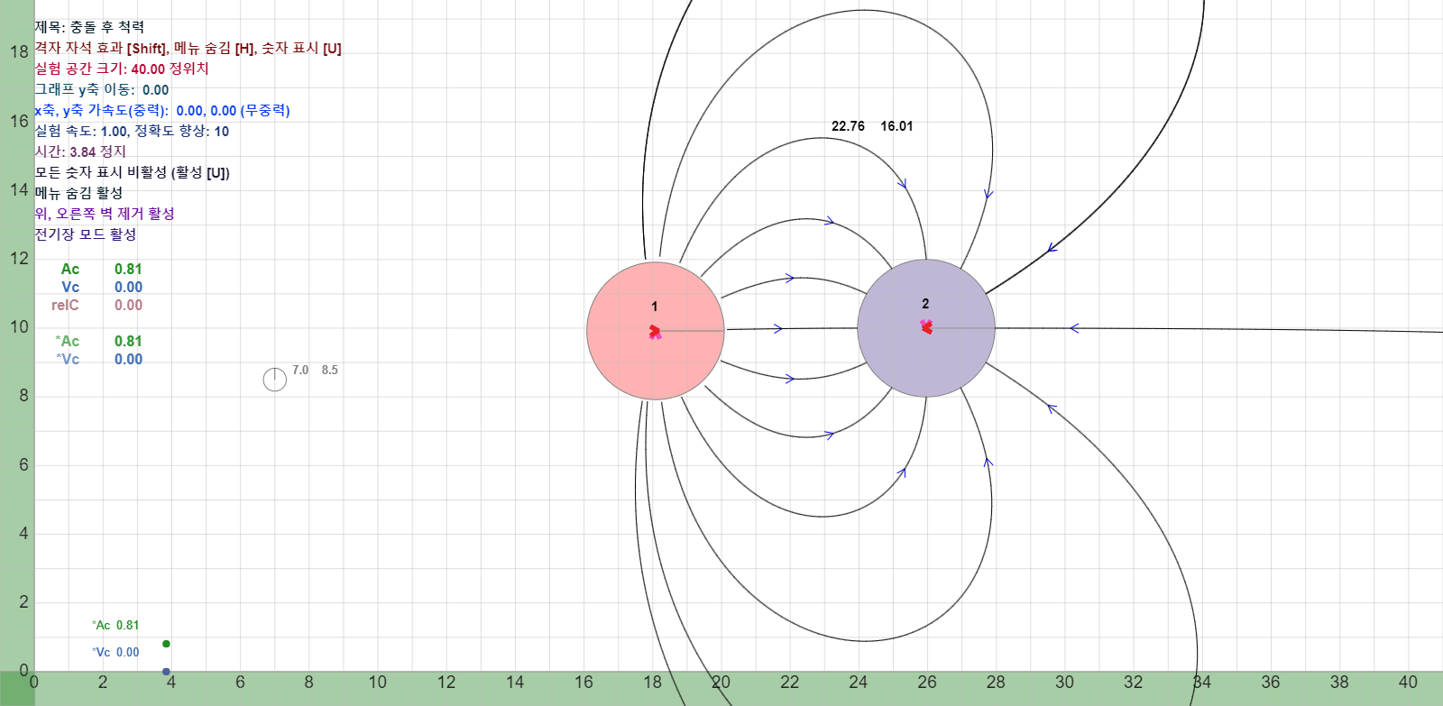The image size is (1443, 706).
Task: Click the *Vc label in left value list
Action: [x=68, y=359]
